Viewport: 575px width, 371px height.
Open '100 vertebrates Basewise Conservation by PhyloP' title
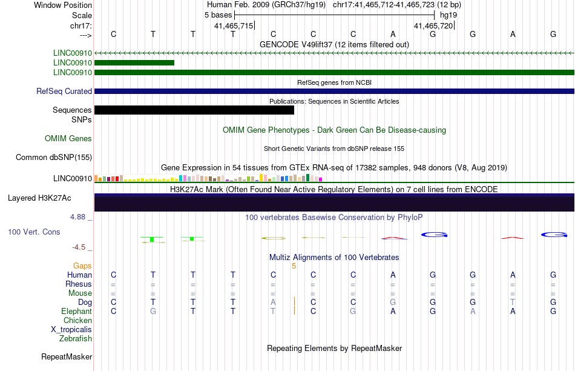click(334, 218)
